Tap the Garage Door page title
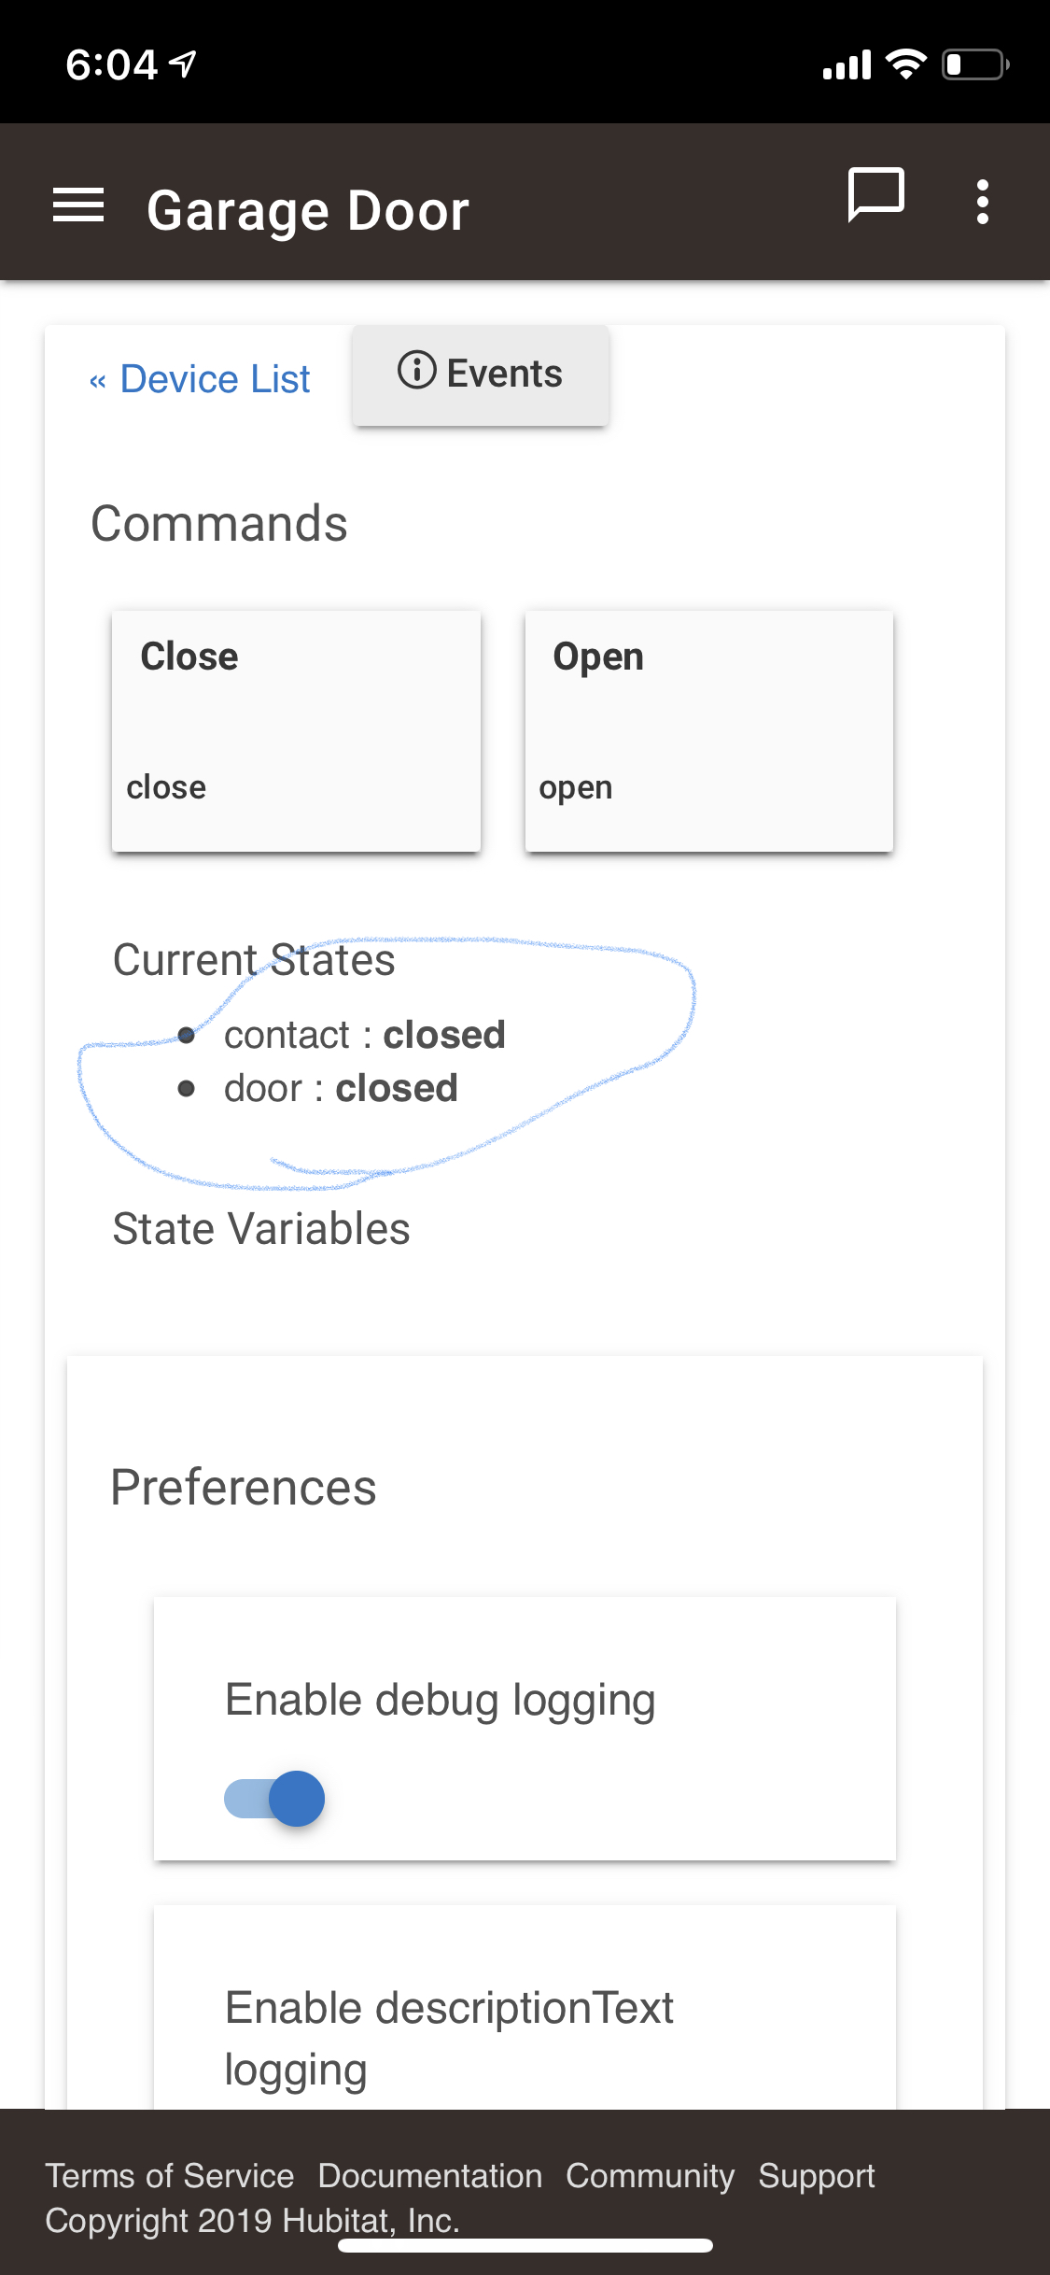This screenshot has height=2275, width=1050. [308, 211]
